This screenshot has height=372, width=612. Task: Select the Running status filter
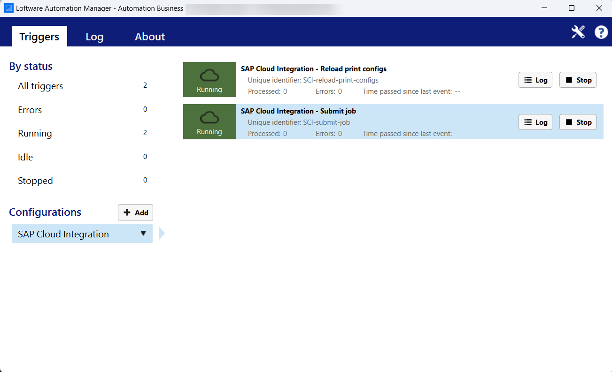(x=35, y=133)
